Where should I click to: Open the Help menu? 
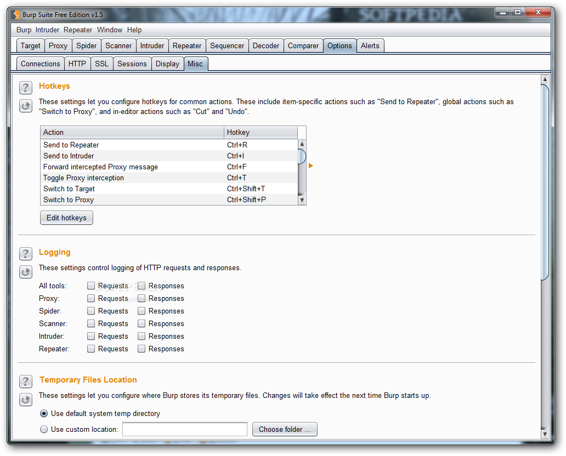pos(134,30)
